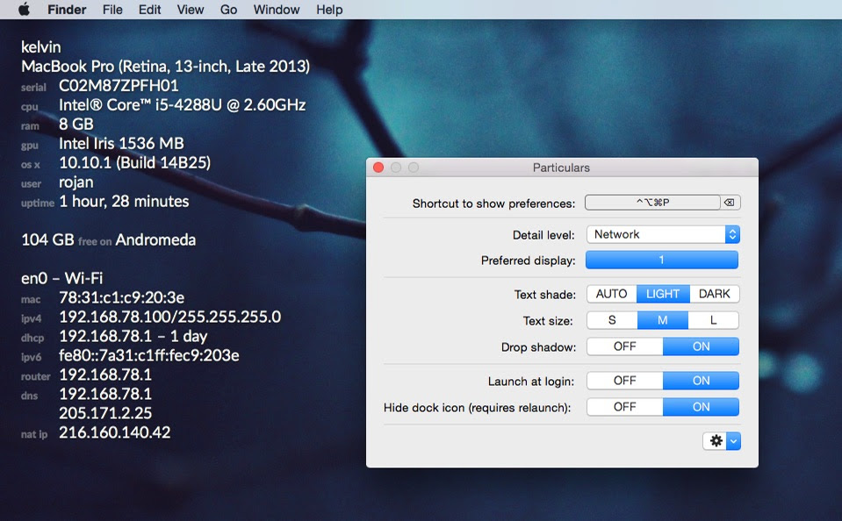This screenshot has height=521, width=842.
Task: Open the File menu
Action: (112, 10)
